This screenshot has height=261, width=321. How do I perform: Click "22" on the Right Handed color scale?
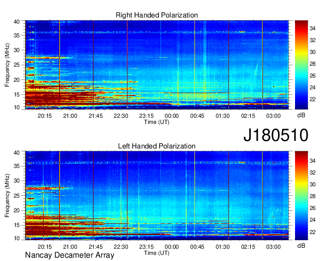click(x=313, y=99)
